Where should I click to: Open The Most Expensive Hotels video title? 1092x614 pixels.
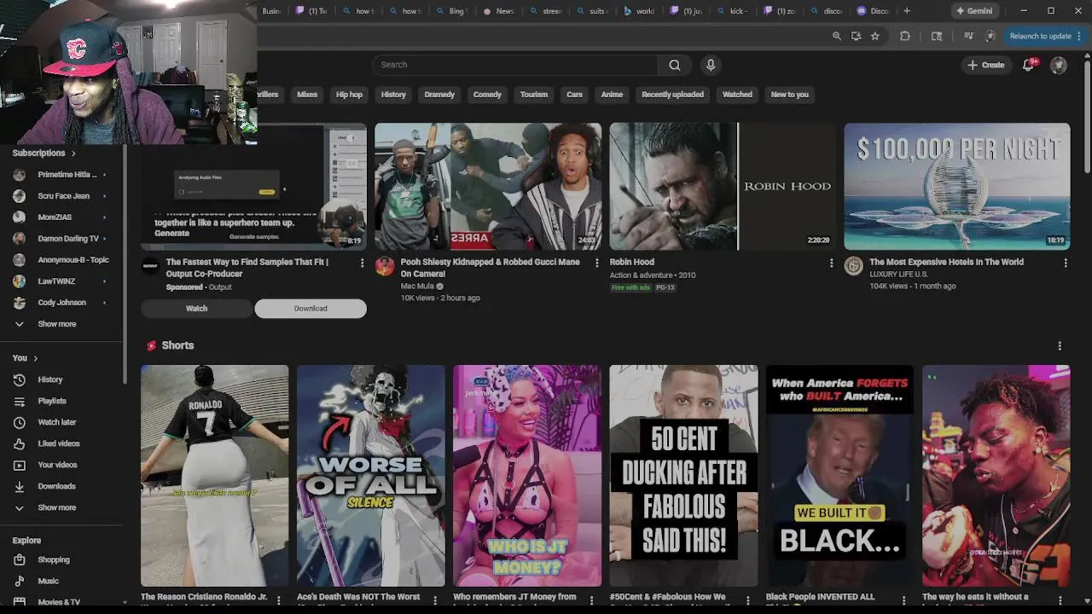click(x=946, y=262)
